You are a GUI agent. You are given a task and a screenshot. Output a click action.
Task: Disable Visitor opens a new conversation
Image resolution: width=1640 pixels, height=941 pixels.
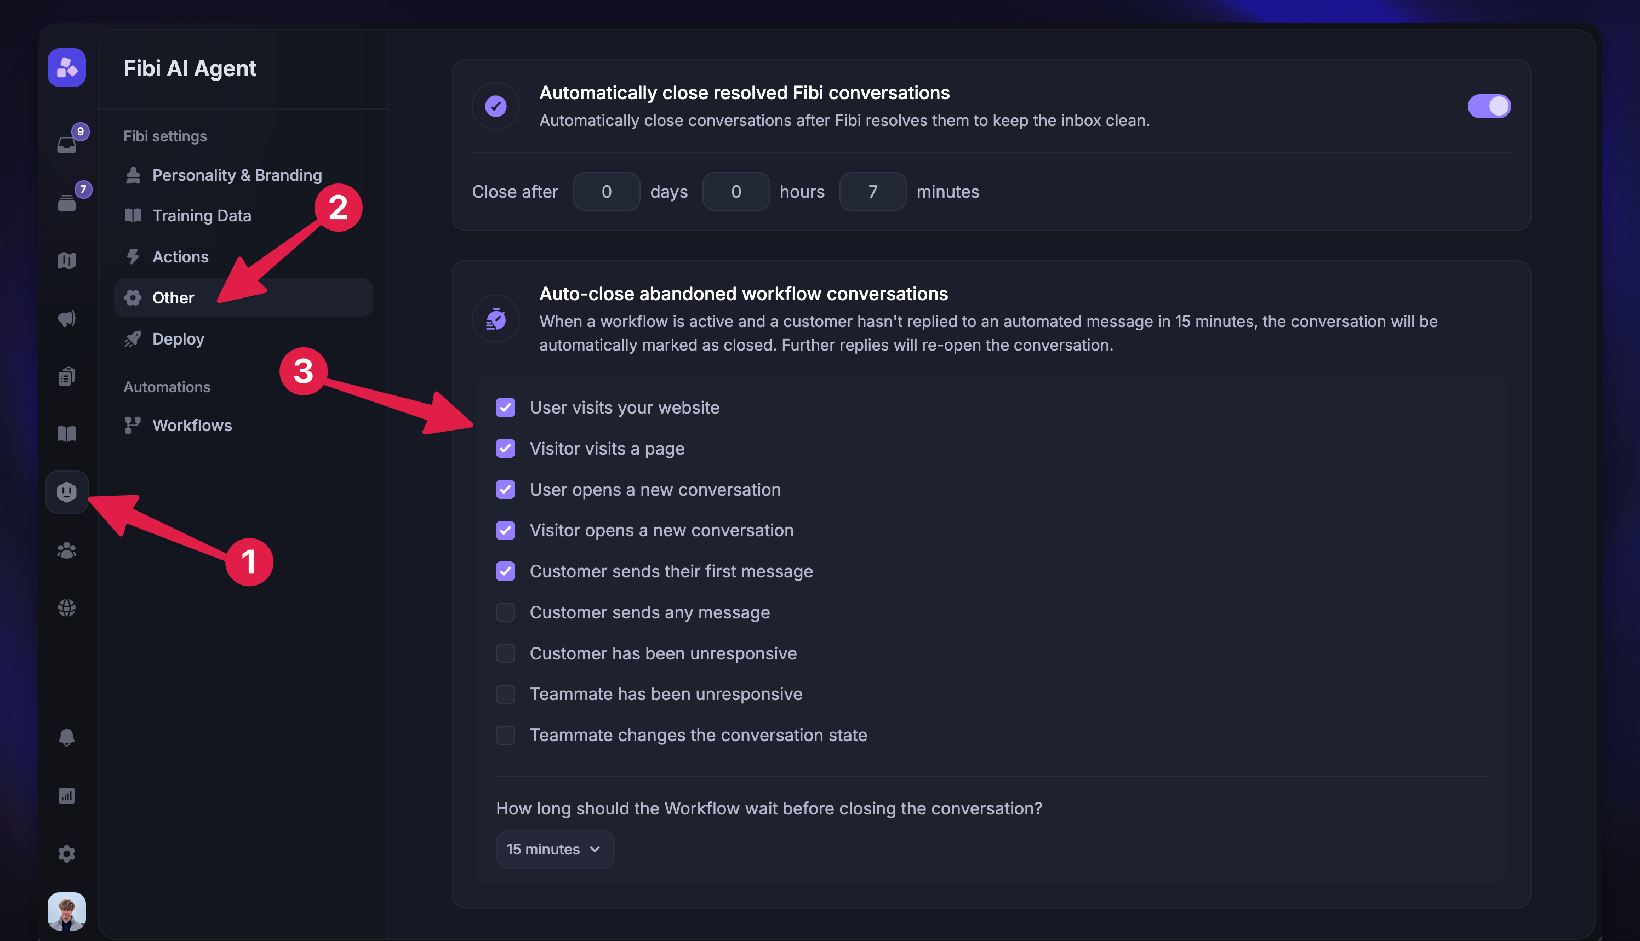(506, 530)
